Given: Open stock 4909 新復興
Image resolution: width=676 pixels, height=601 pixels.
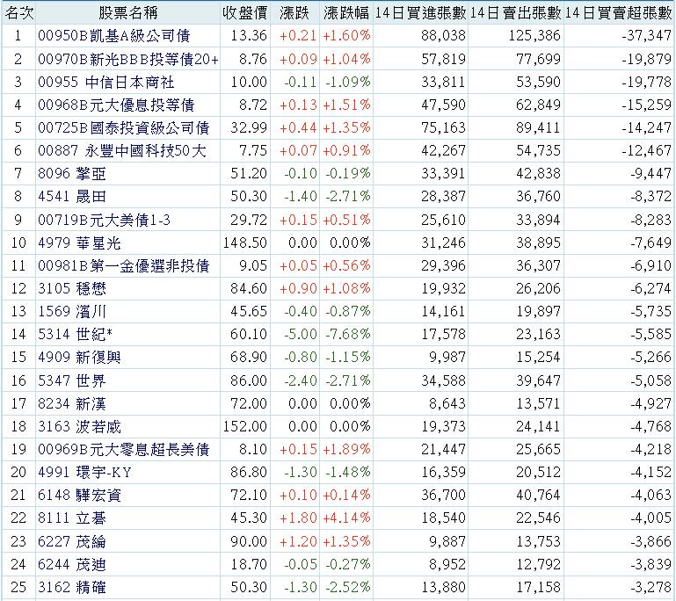Looking at the screenshot, I should pyautogui.click(x=79, y=357).
